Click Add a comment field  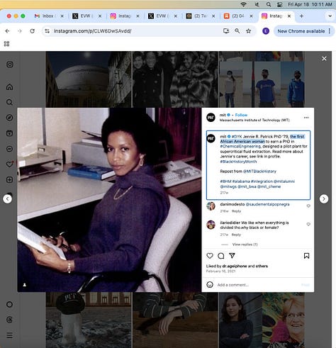[257, 285]
